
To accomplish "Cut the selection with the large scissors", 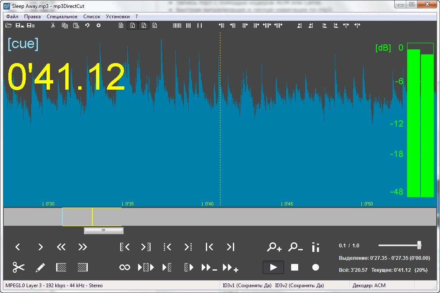I will pyautogui.click(x=19, y=267).
